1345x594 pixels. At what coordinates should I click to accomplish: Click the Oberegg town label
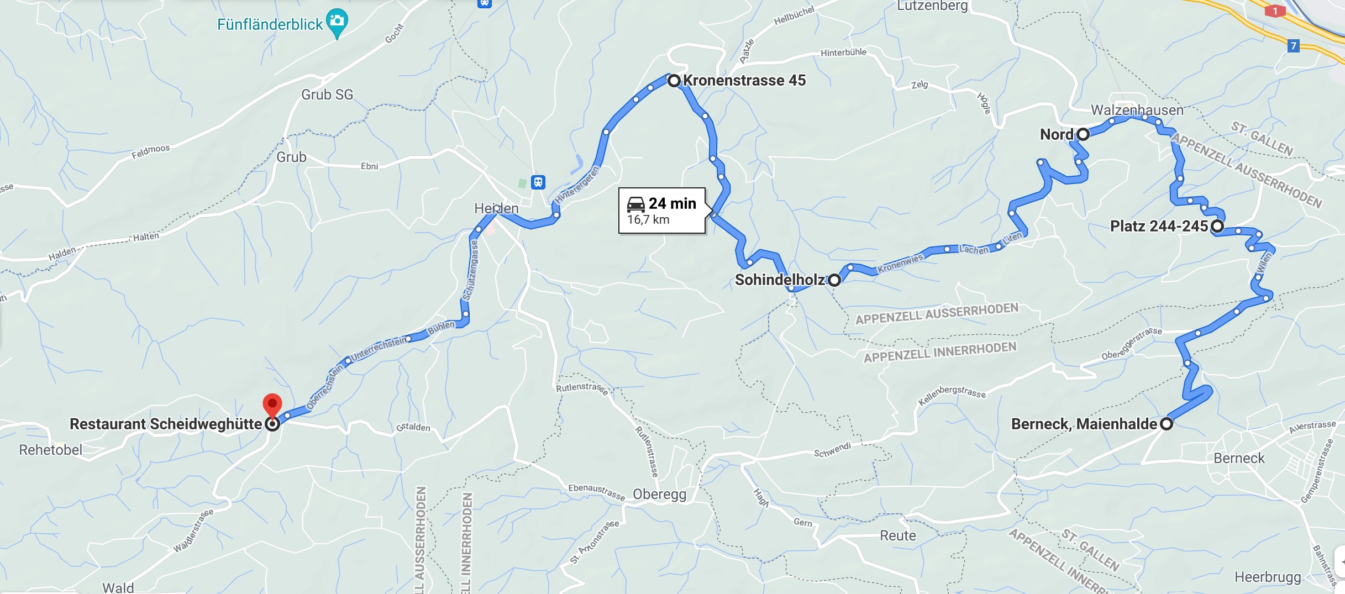click(x=660, y=495)
